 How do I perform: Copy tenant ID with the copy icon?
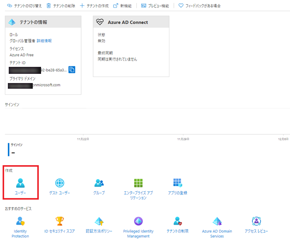[72, 69]
